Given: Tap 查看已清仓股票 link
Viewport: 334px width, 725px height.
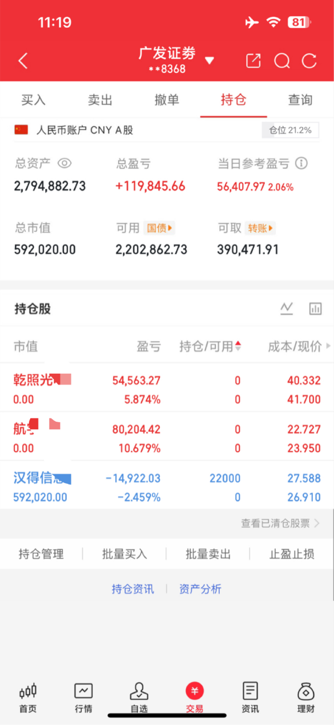Looking at the screenshot, I should [x=280, y=523].
